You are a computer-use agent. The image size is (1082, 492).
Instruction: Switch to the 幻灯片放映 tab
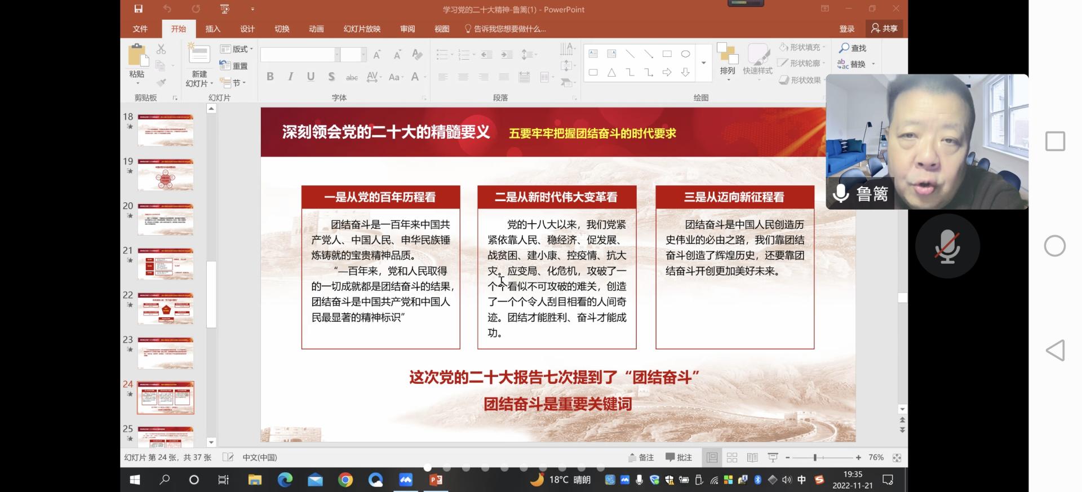362,29
